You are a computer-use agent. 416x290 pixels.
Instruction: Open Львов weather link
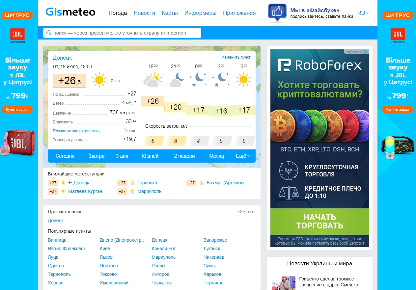tap(106, 257)
